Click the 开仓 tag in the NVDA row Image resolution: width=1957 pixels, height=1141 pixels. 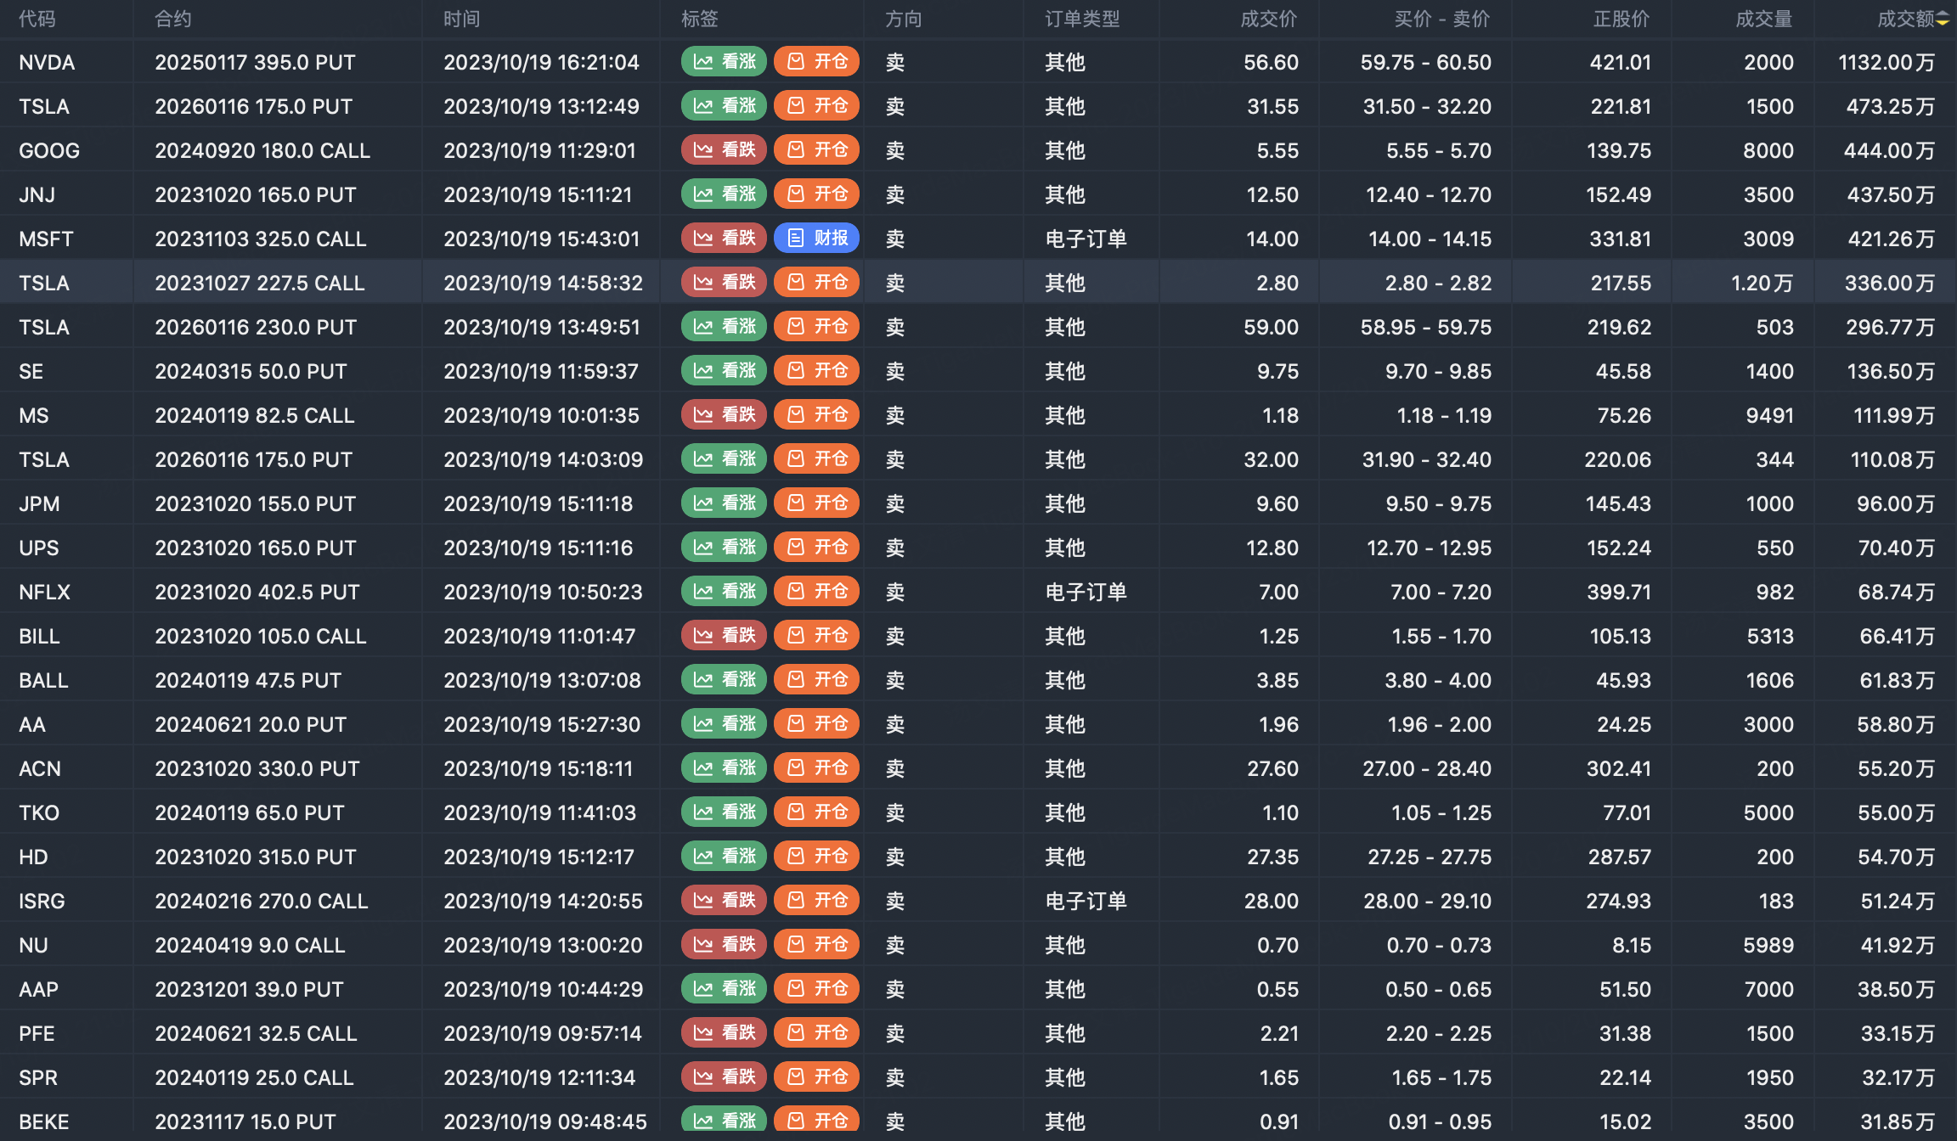tap(817, 61)
